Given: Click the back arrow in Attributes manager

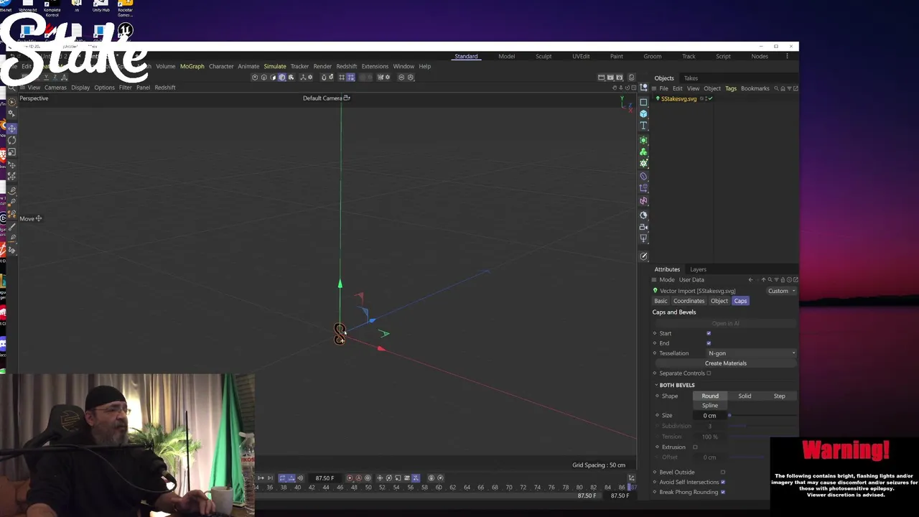Looking at the screenshot, I should coord(750,280).
